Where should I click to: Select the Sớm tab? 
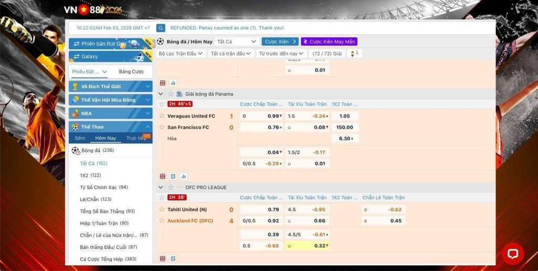click(x=80, y=138)
